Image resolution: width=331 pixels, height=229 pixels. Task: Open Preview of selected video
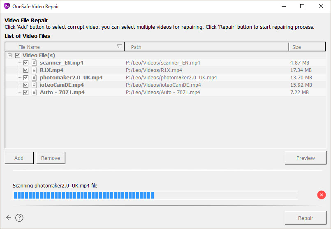306,158
